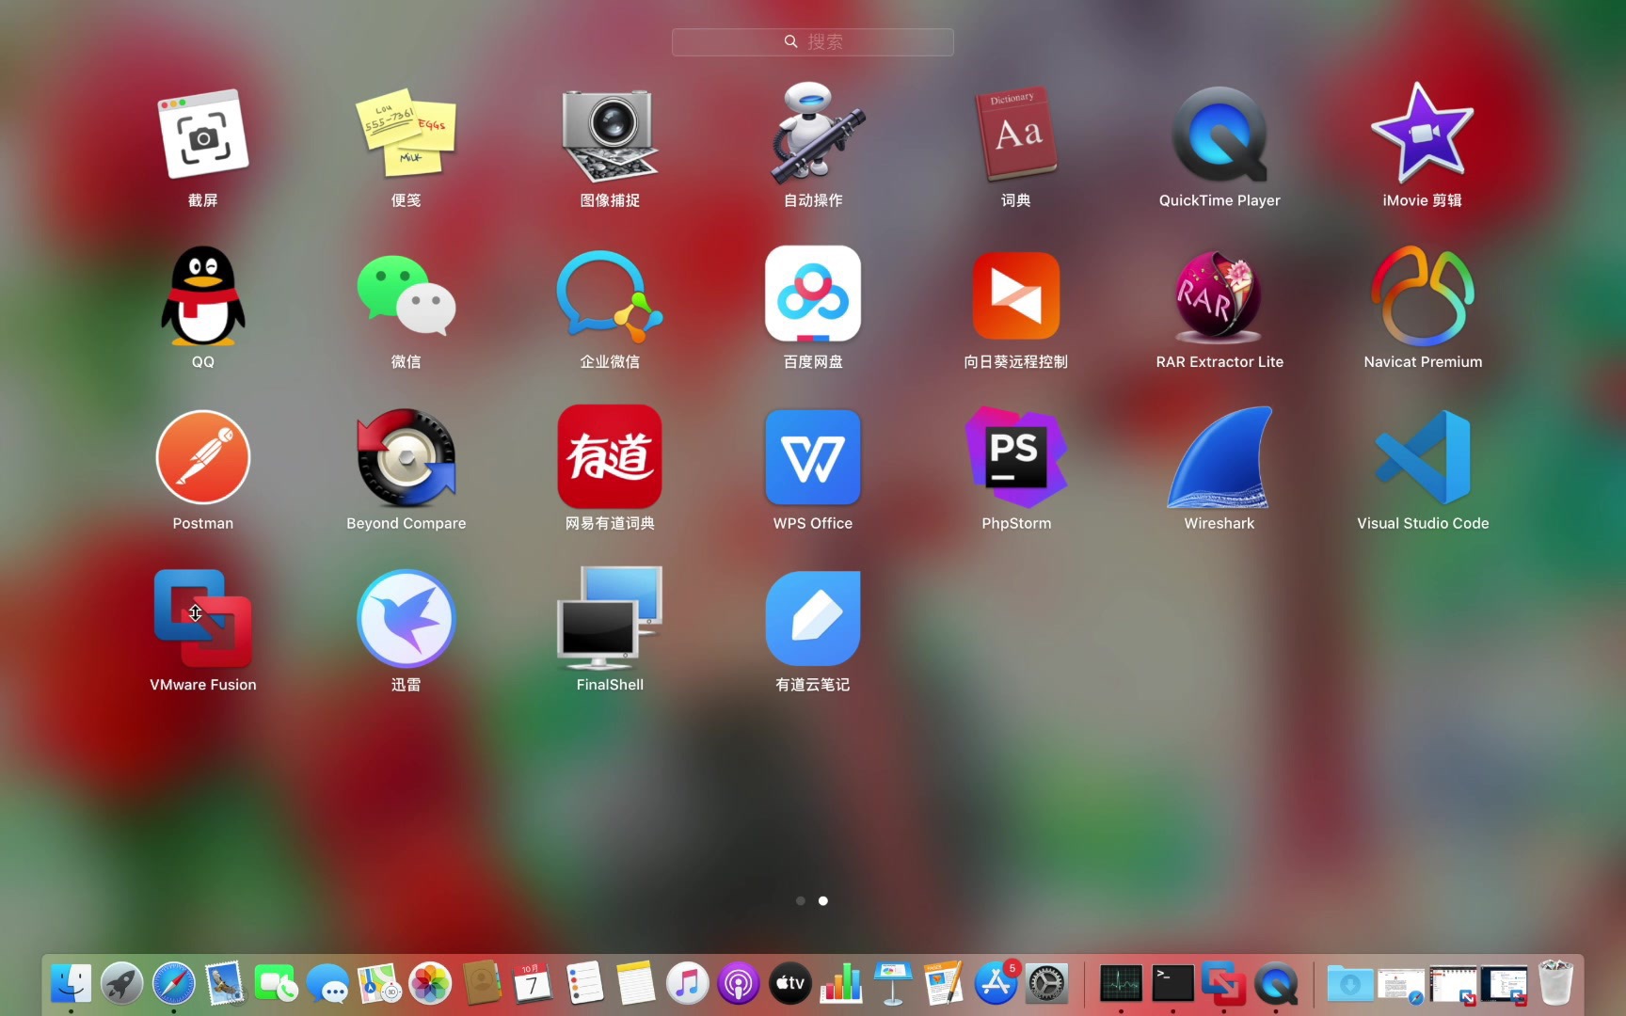Open QQ
Image resolution: width=1626 pixels, height=1016 pixels.
[202, 296]
